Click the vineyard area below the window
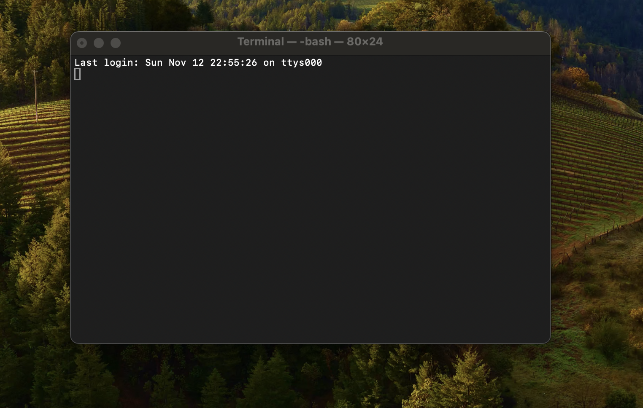 click(310, 379)
